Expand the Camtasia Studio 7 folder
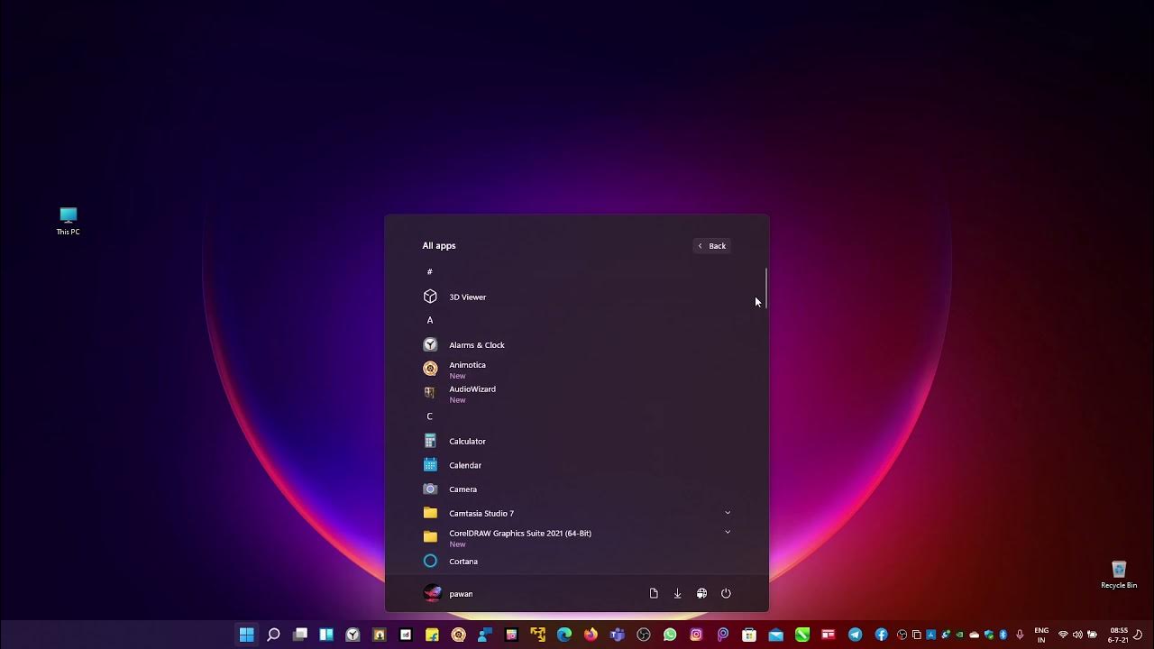 click(x=728, y=513)
